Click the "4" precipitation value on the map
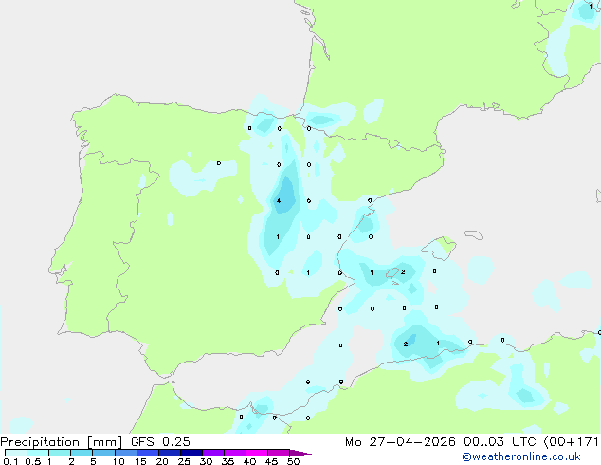This screenshot has width=601, height=465. pyautogui.click(x=279, y=200)
